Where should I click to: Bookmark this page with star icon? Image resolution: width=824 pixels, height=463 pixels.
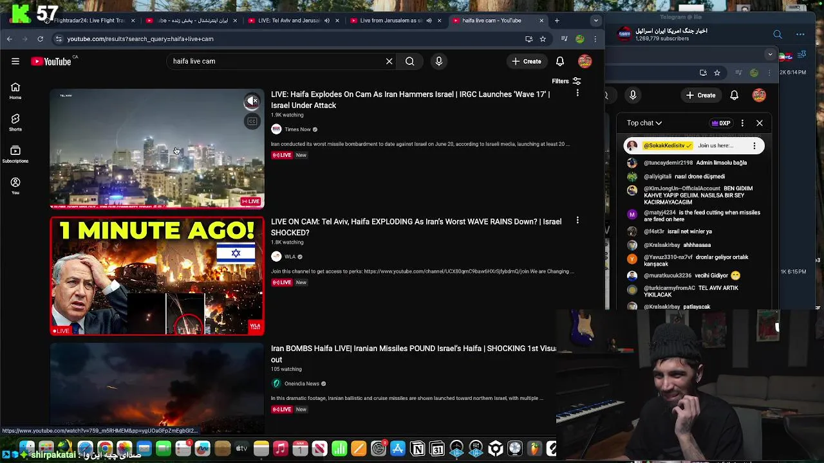tap(543, 39)
